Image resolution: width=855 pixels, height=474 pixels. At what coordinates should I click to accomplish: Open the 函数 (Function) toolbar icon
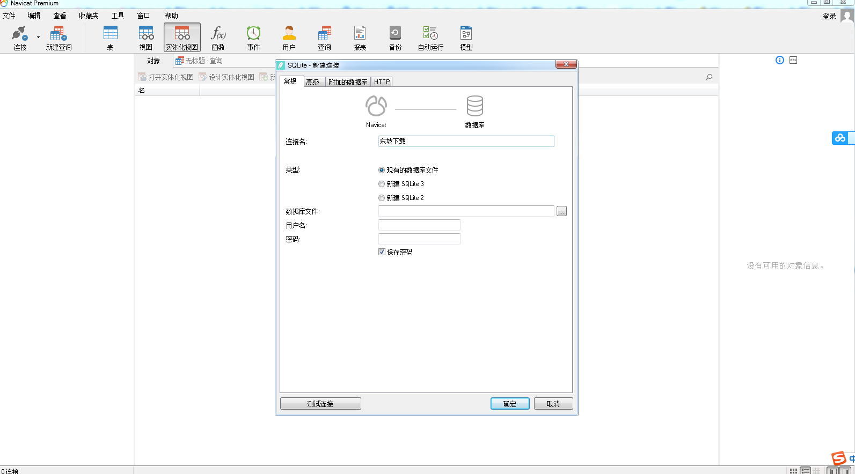click(x=218, y=38)
